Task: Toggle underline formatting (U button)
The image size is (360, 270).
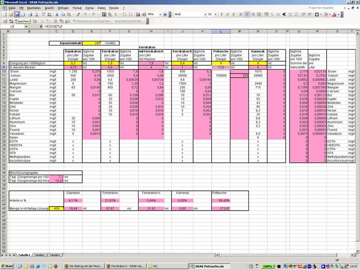Action: 233,14
